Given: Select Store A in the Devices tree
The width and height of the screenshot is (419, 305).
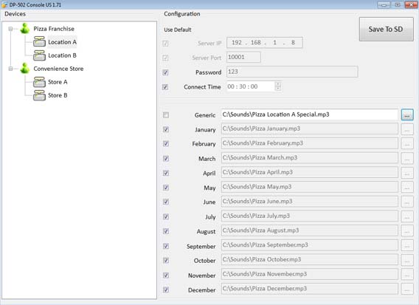Looking at the screenshot, I should (58, 82).
